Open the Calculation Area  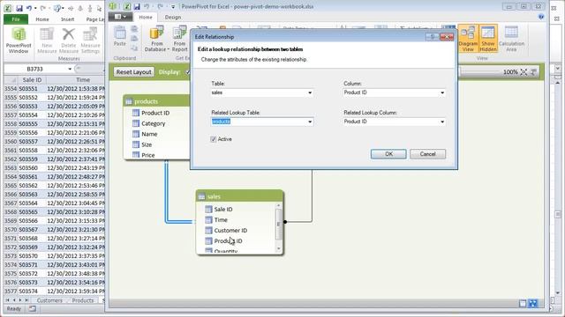pos(511,39)
